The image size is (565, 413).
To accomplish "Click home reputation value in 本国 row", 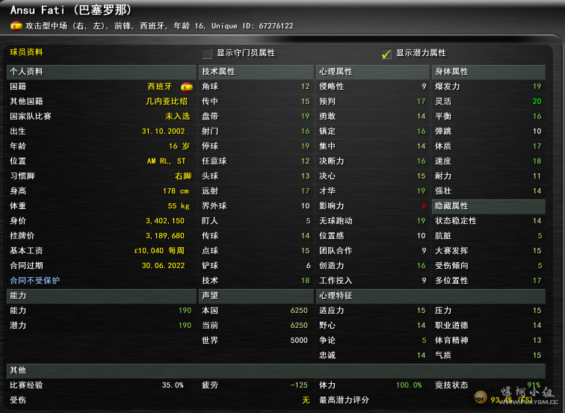I will tap(299, 311).
